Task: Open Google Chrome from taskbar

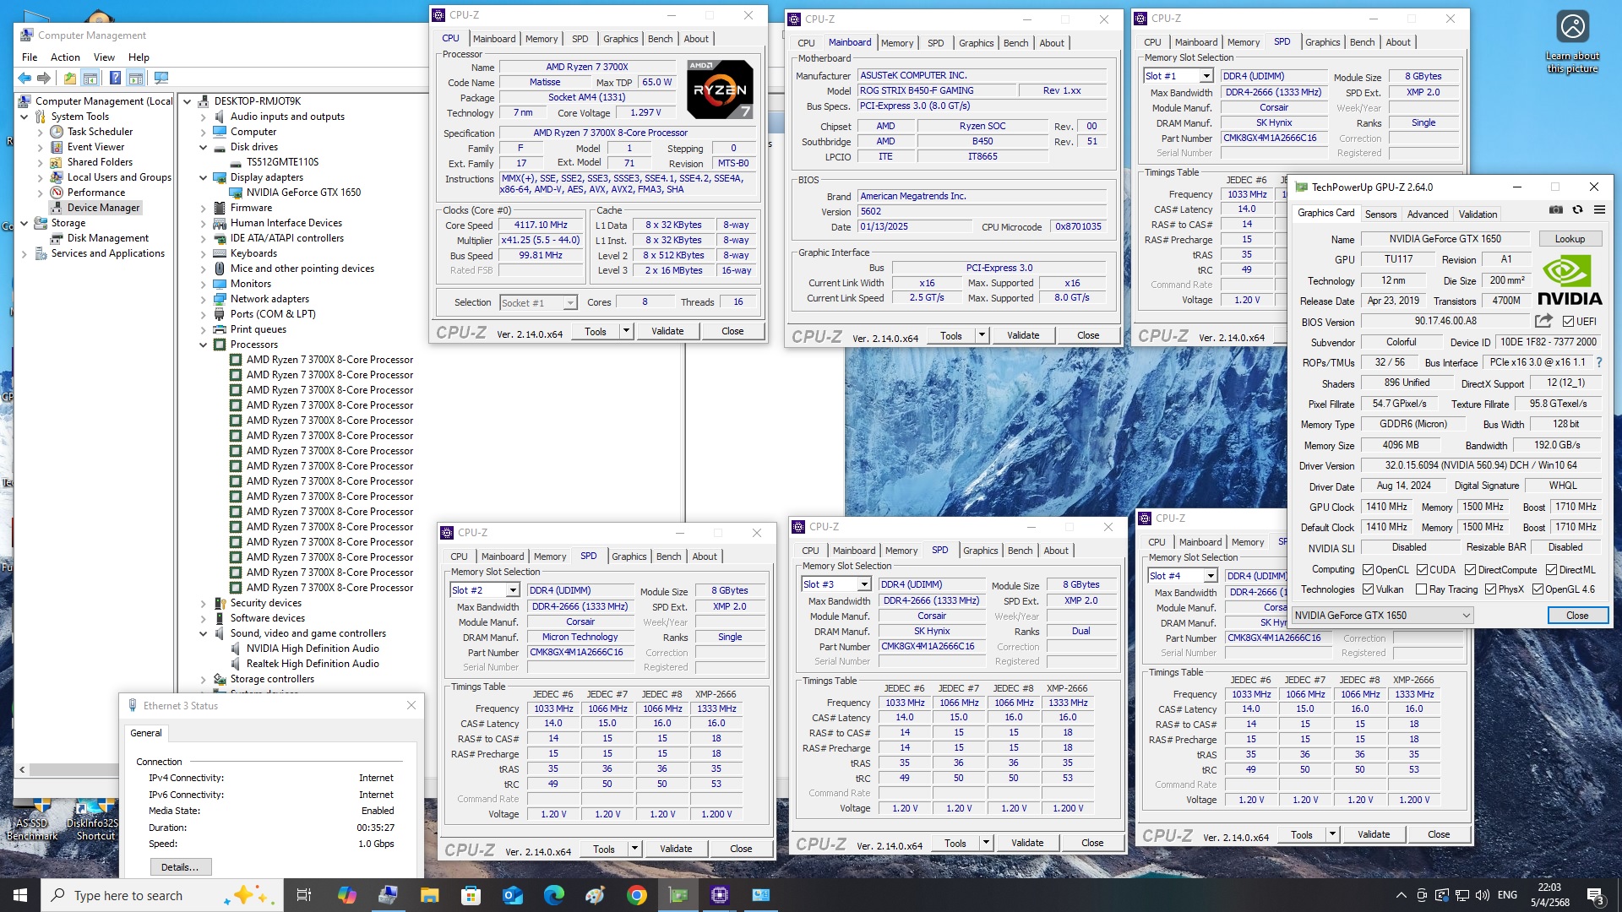Action: pyautogui.click(x=637, y=895)
